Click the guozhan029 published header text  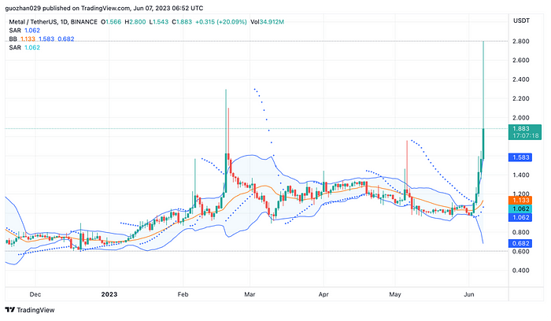point(104,8)
